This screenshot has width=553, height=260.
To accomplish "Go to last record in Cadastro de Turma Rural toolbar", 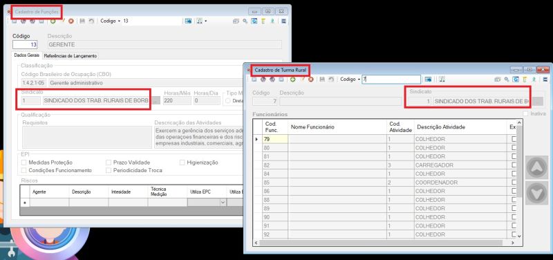I will pos(281,80).
